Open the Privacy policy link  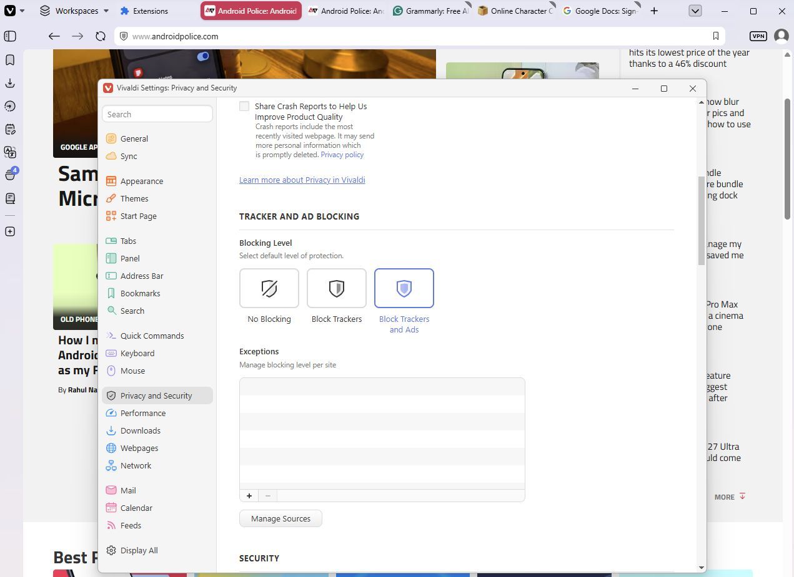click(342, 155)
